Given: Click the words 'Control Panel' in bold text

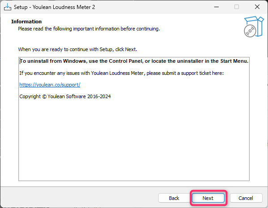Looking at the screenshot, I should click(126, 61).
